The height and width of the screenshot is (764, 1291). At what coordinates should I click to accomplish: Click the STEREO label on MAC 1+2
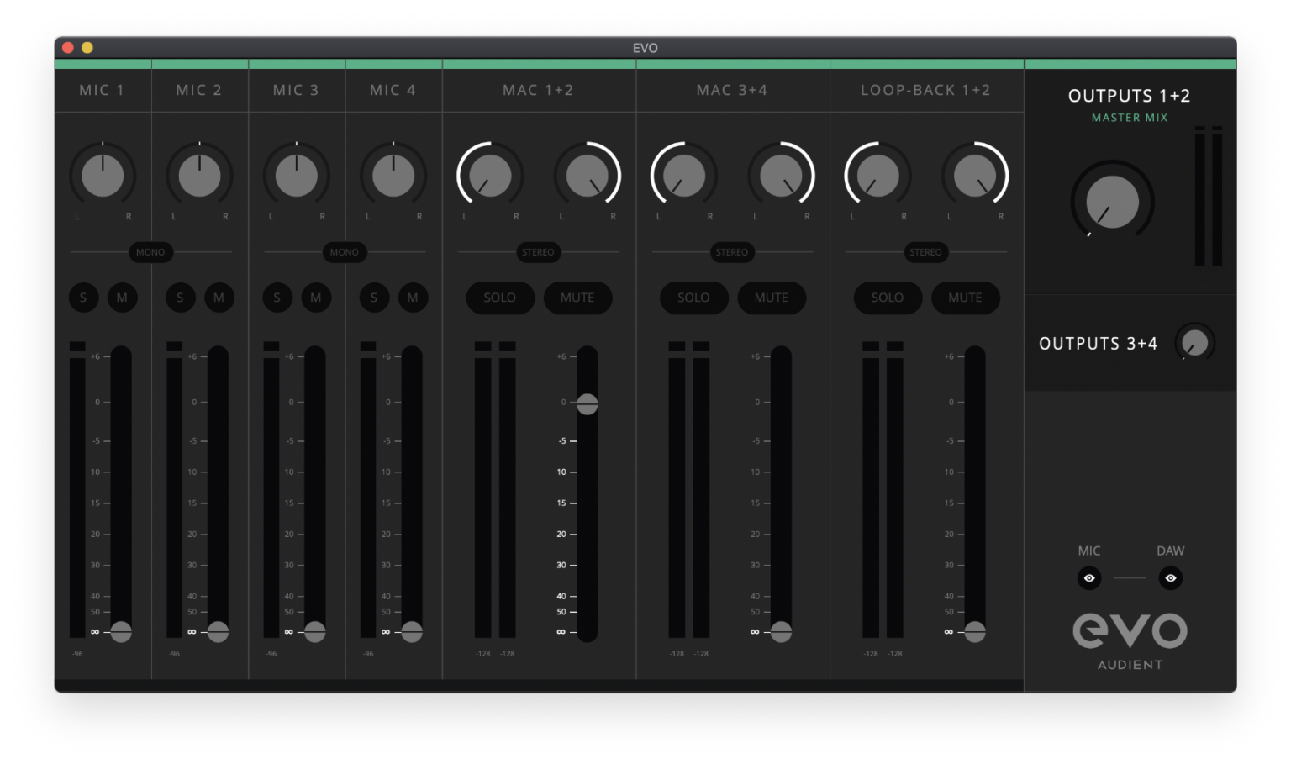click(538, 252)
